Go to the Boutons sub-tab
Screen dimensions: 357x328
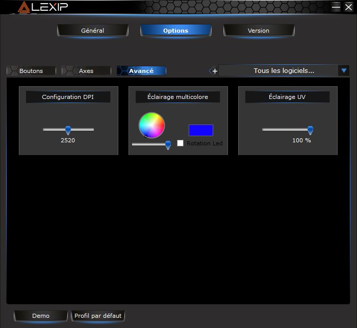[31, 71]
